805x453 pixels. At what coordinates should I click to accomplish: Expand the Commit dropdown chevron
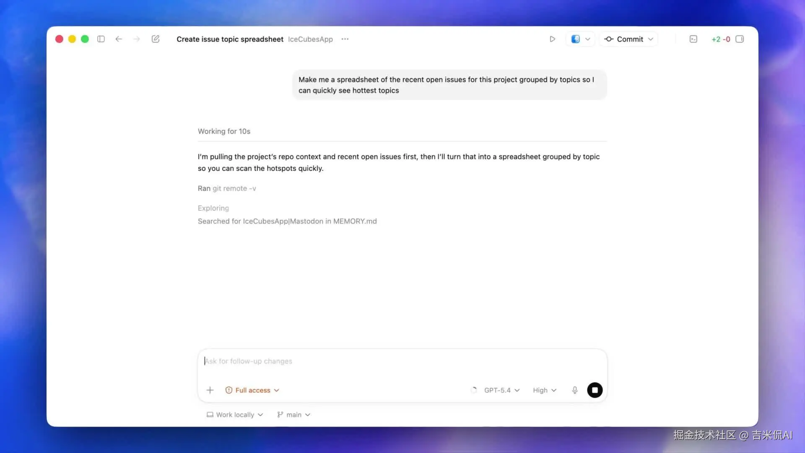tap(651, 39)
